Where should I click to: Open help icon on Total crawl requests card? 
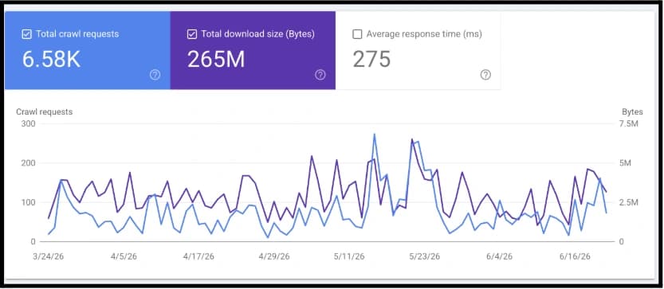click(x=155, y=75)
